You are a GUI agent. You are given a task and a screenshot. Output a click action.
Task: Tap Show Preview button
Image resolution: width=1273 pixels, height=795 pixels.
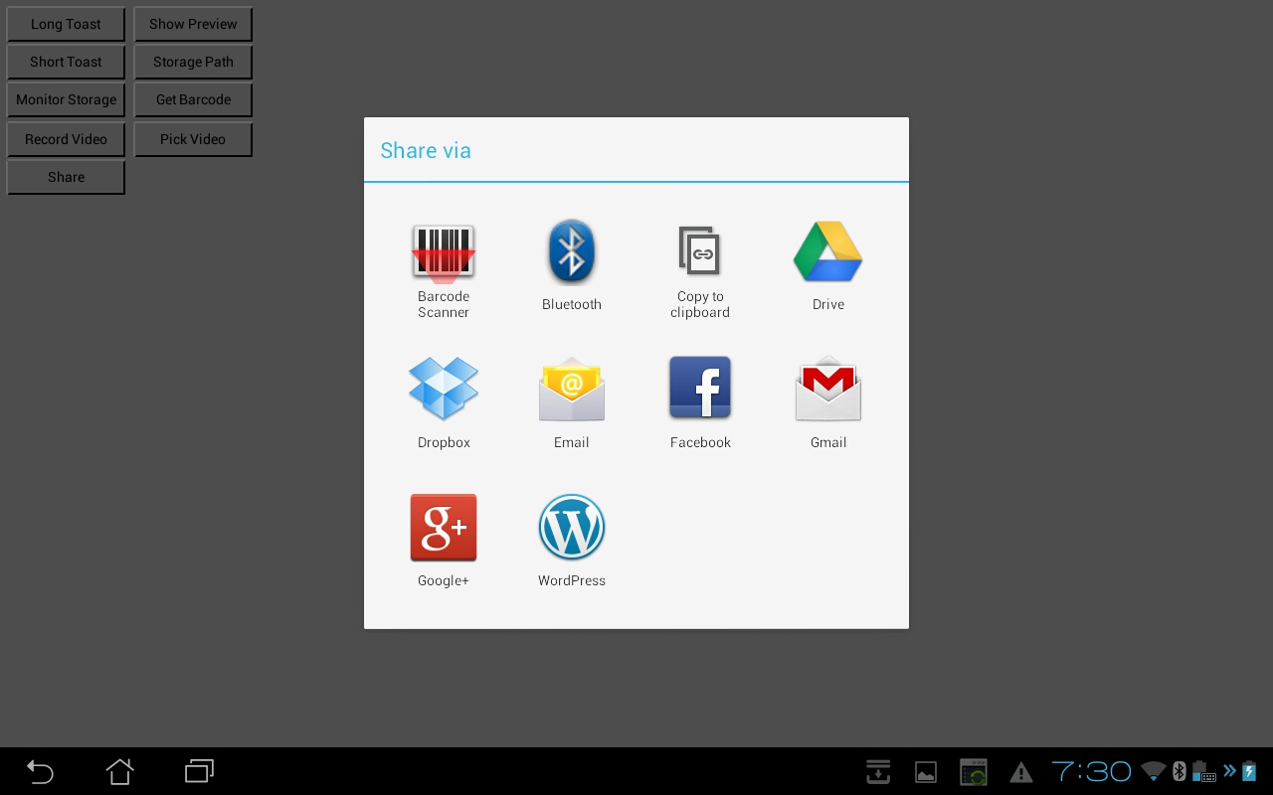[x=193, y=24]
